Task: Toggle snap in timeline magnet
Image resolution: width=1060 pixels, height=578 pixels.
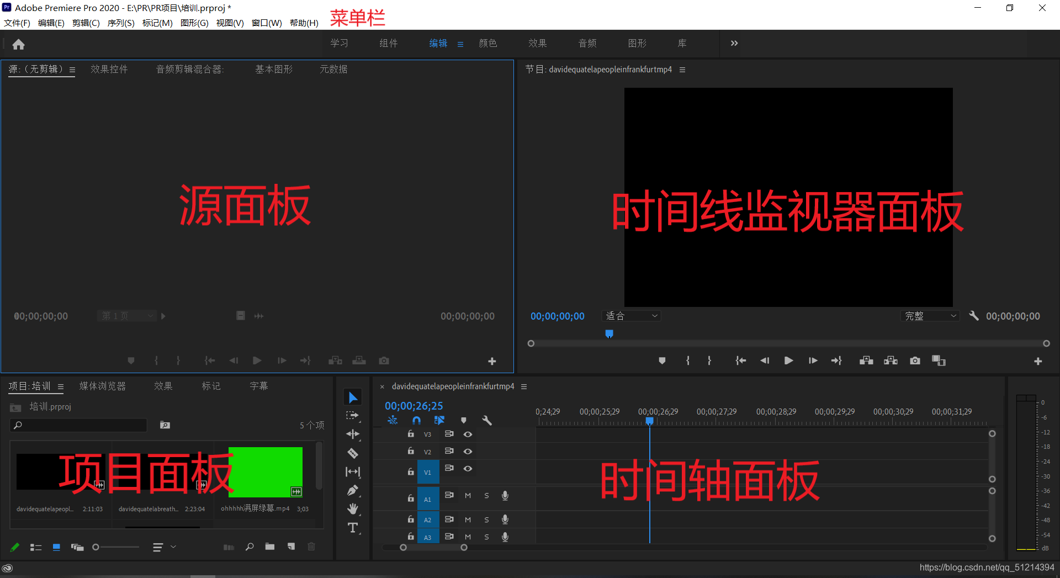Action: (416, 420)
